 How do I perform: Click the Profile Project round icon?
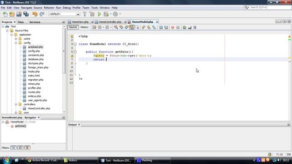click(115, 14)
